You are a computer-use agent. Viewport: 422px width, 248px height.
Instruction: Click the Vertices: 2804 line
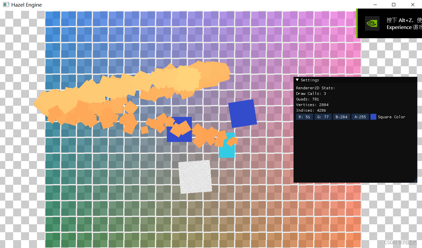312,105
